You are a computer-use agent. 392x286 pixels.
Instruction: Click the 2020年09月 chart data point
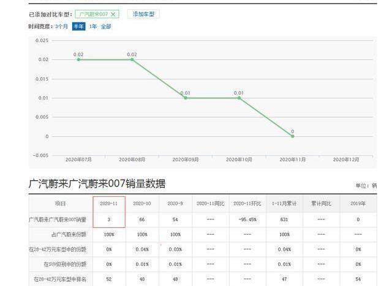click(186, 98)
